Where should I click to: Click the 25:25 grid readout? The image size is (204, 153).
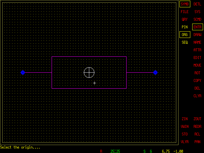tap(115, 151)
